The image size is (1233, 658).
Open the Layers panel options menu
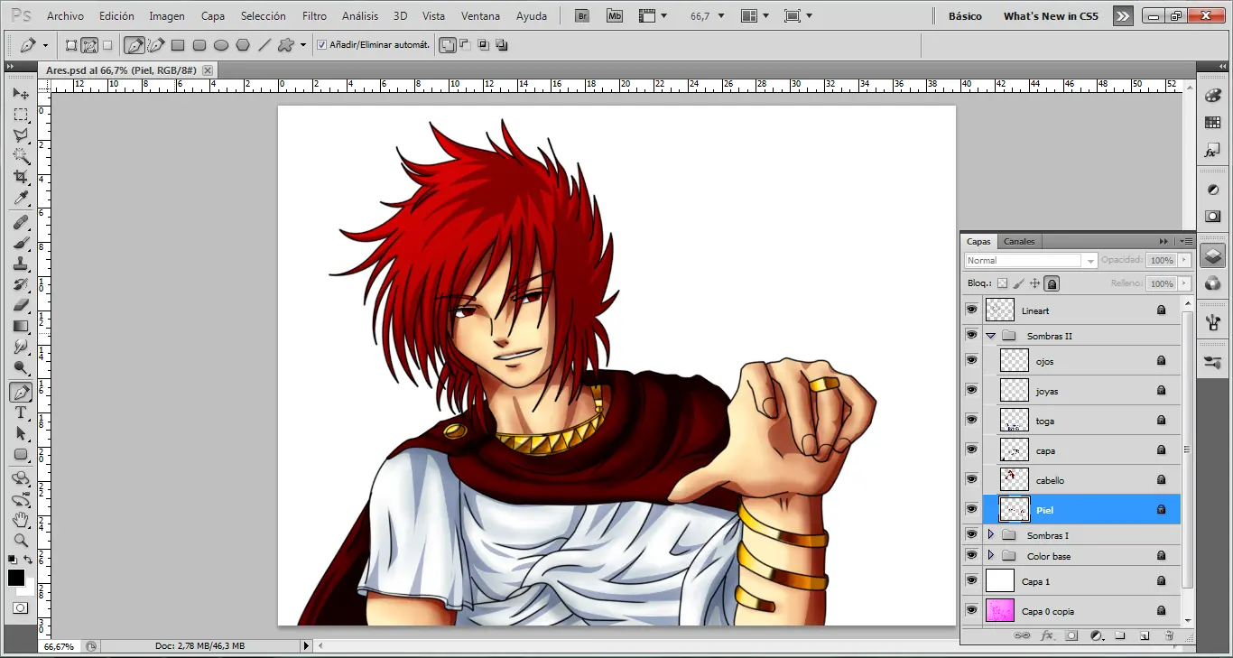coord(1185,241)
